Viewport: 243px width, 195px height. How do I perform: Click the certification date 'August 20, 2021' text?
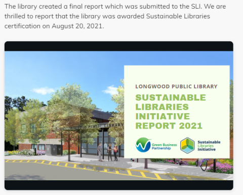[77, 26]
